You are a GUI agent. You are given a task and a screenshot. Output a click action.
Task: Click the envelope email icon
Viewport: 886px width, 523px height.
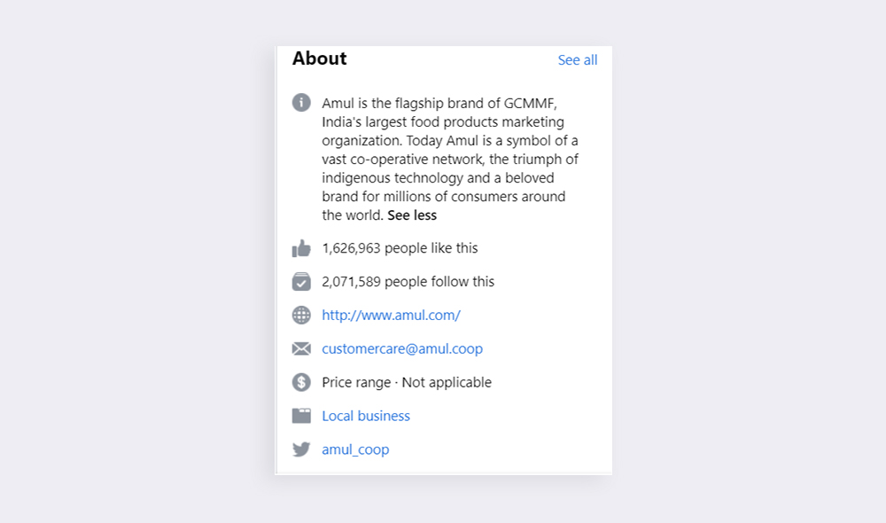(x=301, y=348)
